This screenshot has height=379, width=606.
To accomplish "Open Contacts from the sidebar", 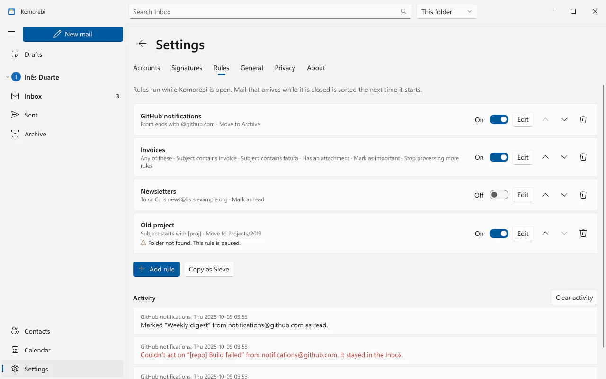I will pos(62,331).
